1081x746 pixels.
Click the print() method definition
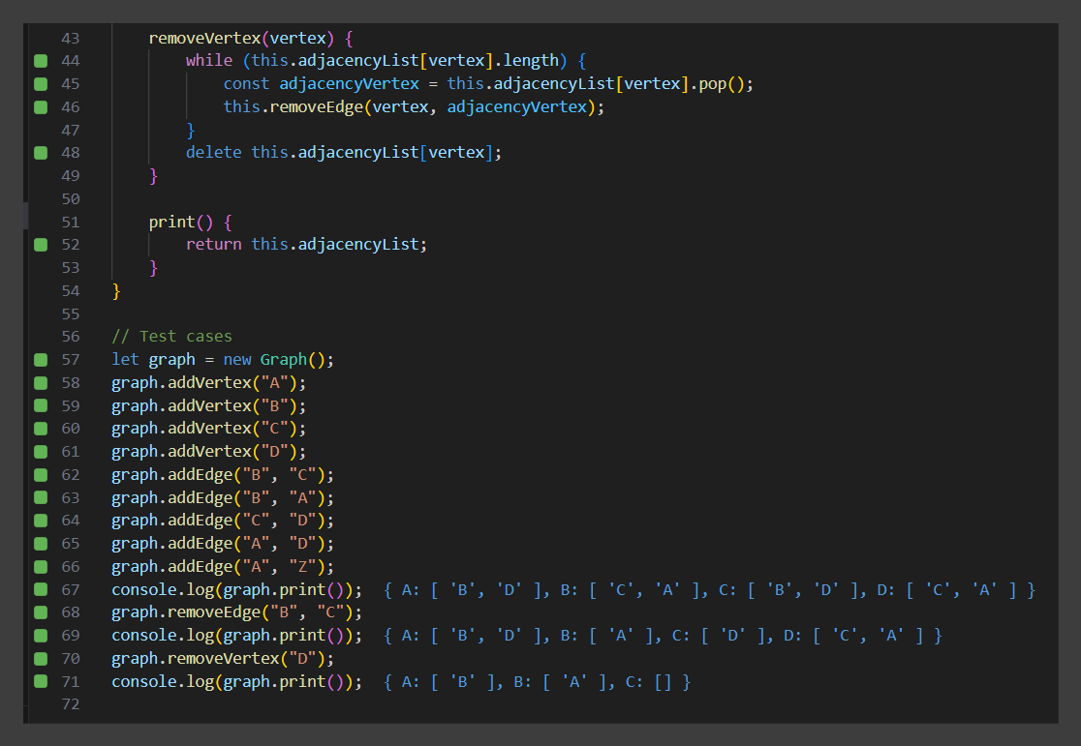coord(190,222)
